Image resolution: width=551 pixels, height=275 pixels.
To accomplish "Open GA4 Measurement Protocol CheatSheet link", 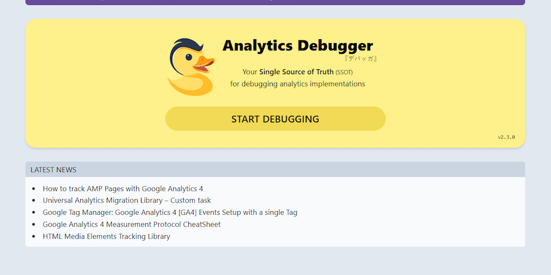I will click(132, 225).
